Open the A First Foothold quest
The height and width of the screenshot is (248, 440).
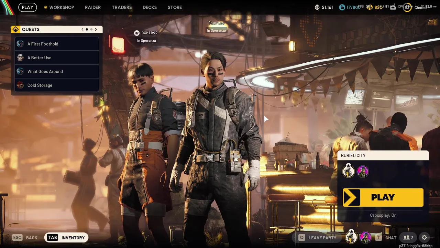click(x=57, y=44)
